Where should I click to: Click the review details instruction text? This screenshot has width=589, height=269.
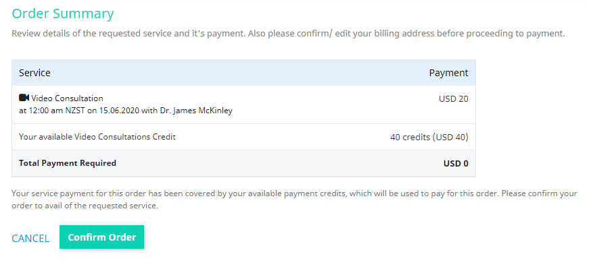[288, 33]
